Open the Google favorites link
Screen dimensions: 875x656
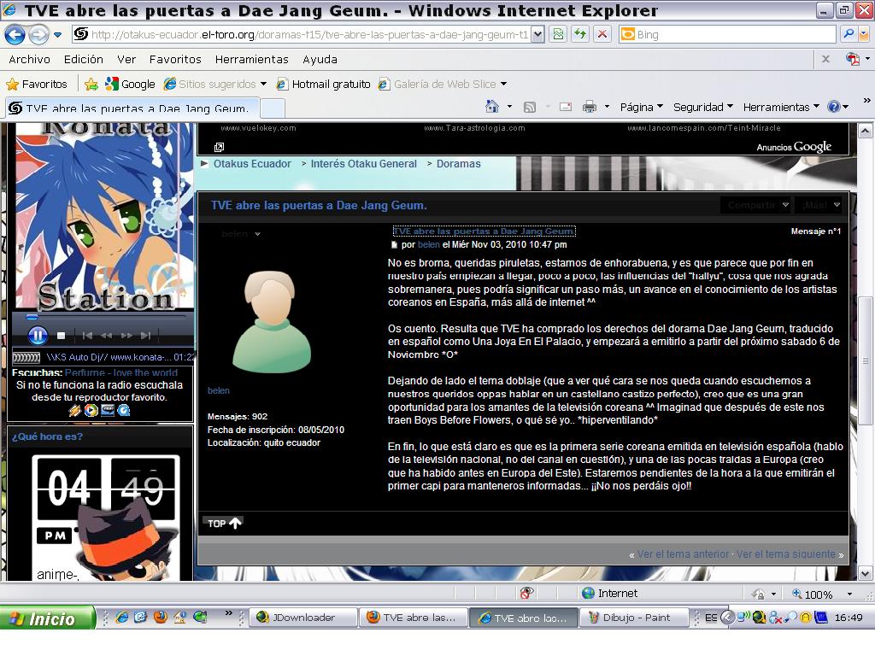[131, 85]
